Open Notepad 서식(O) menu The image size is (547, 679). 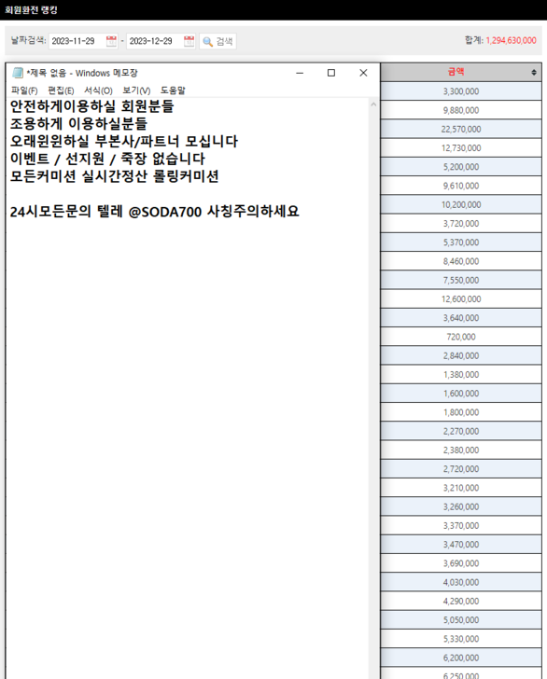pyautogui.click(x=98, y=90)
